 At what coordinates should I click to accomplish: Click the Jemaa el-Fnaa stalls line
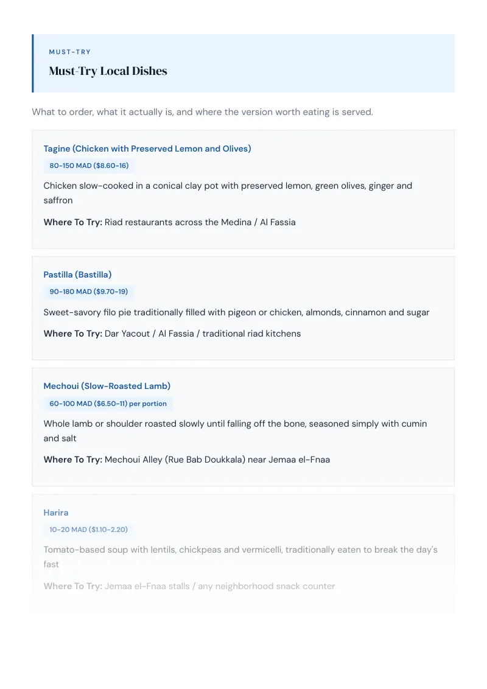[x=189, y=586]
